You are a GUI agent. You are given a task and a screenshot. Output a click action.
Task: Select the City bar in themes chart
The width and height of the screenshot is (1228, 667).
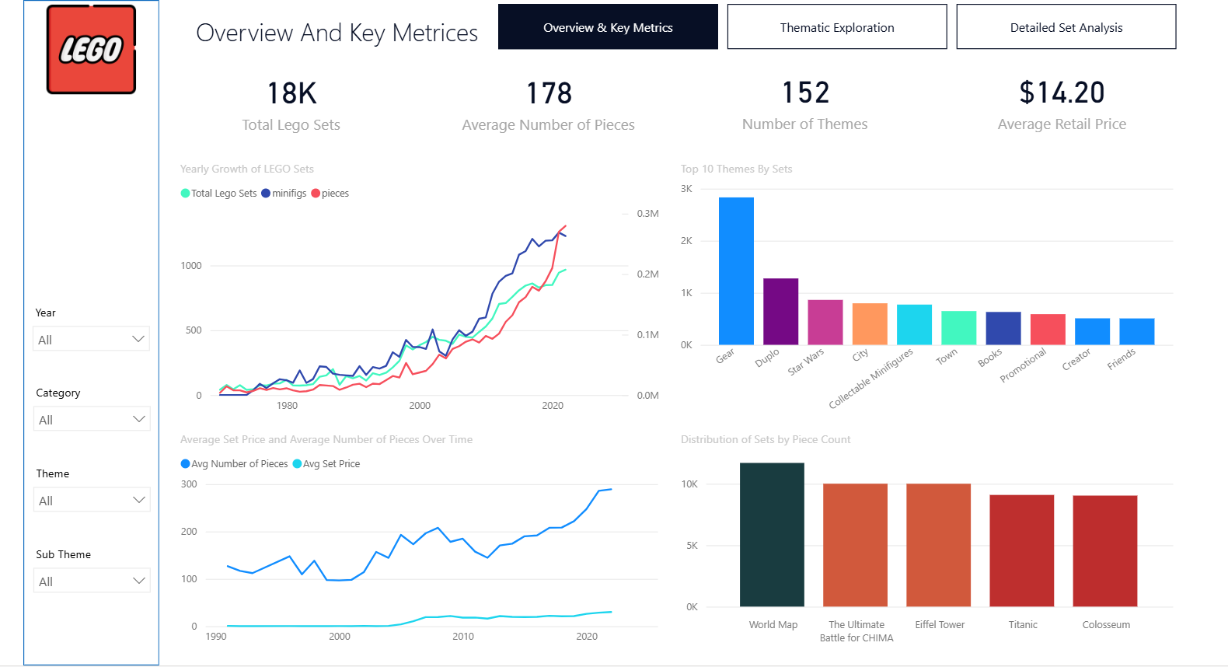[870, 324]
